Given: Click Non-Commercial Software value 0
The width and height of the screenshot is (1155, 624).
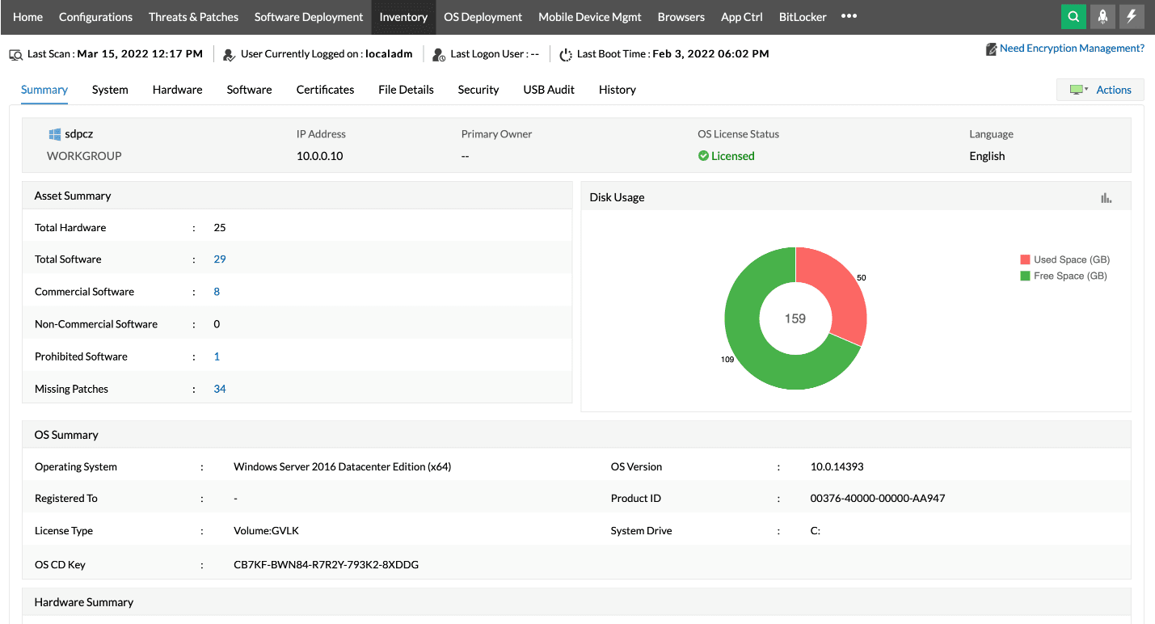Looking at the screenshot, I should (x=217, y=324).
